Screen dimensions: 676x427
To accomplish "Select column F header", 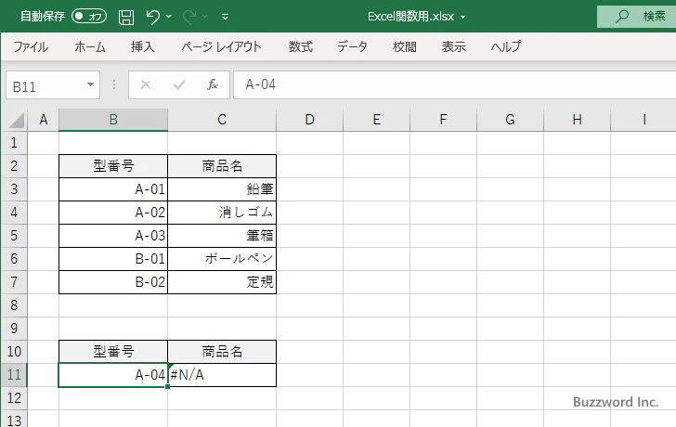I will 443,120.
